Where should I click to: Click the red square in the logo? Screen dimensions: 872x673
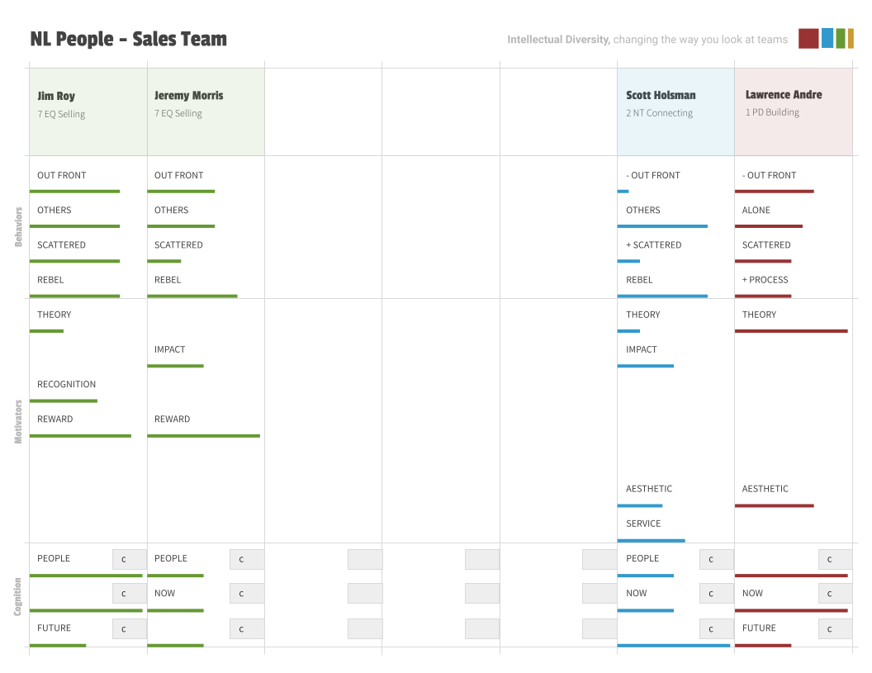coord(808,39)
